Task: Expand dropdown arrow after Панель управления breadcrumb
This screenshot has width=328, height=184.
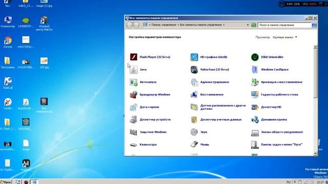Action: tap(178, 25)
